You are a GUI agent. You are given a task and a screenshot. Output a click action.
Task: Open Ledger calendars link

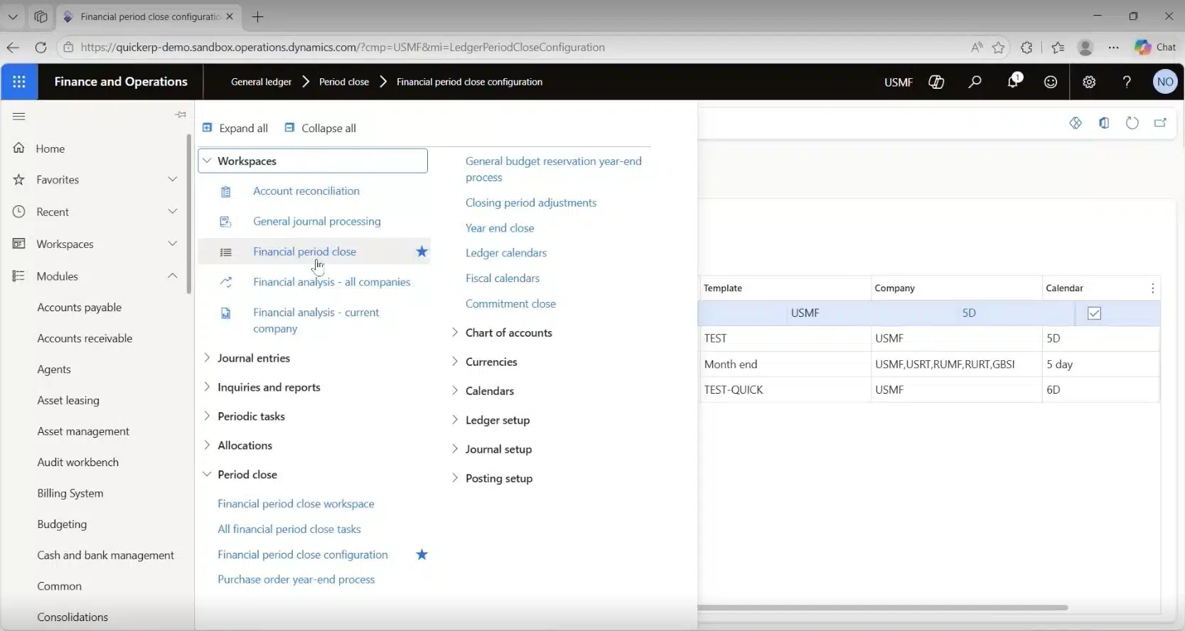(506, 253)
